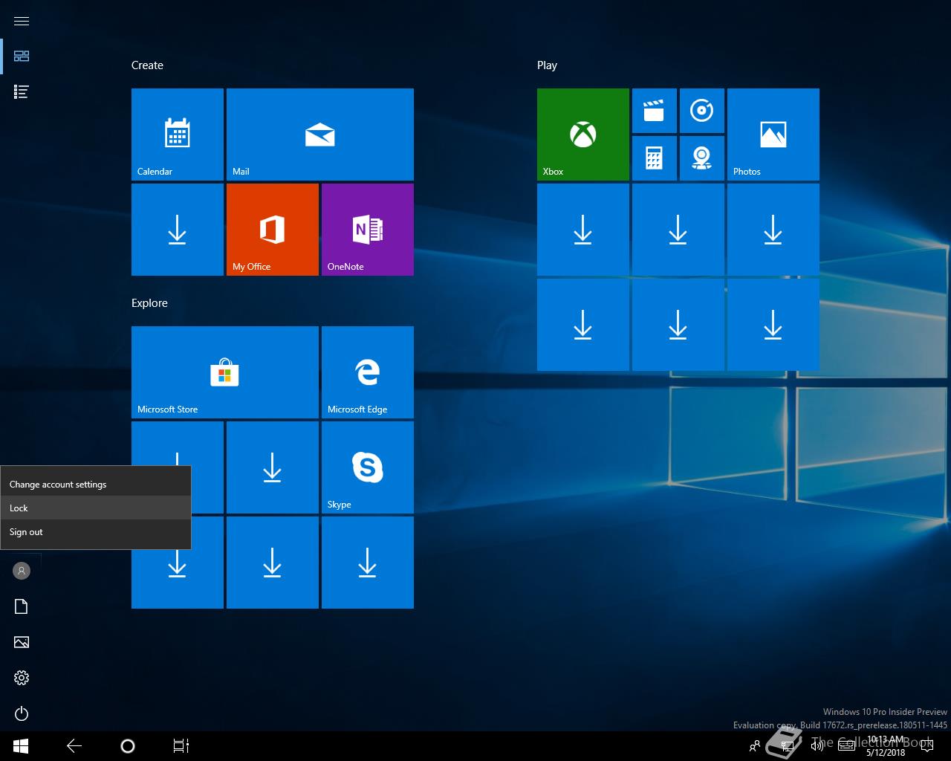
Task: Open the Calendar tile
Action: tap(178, 135)
